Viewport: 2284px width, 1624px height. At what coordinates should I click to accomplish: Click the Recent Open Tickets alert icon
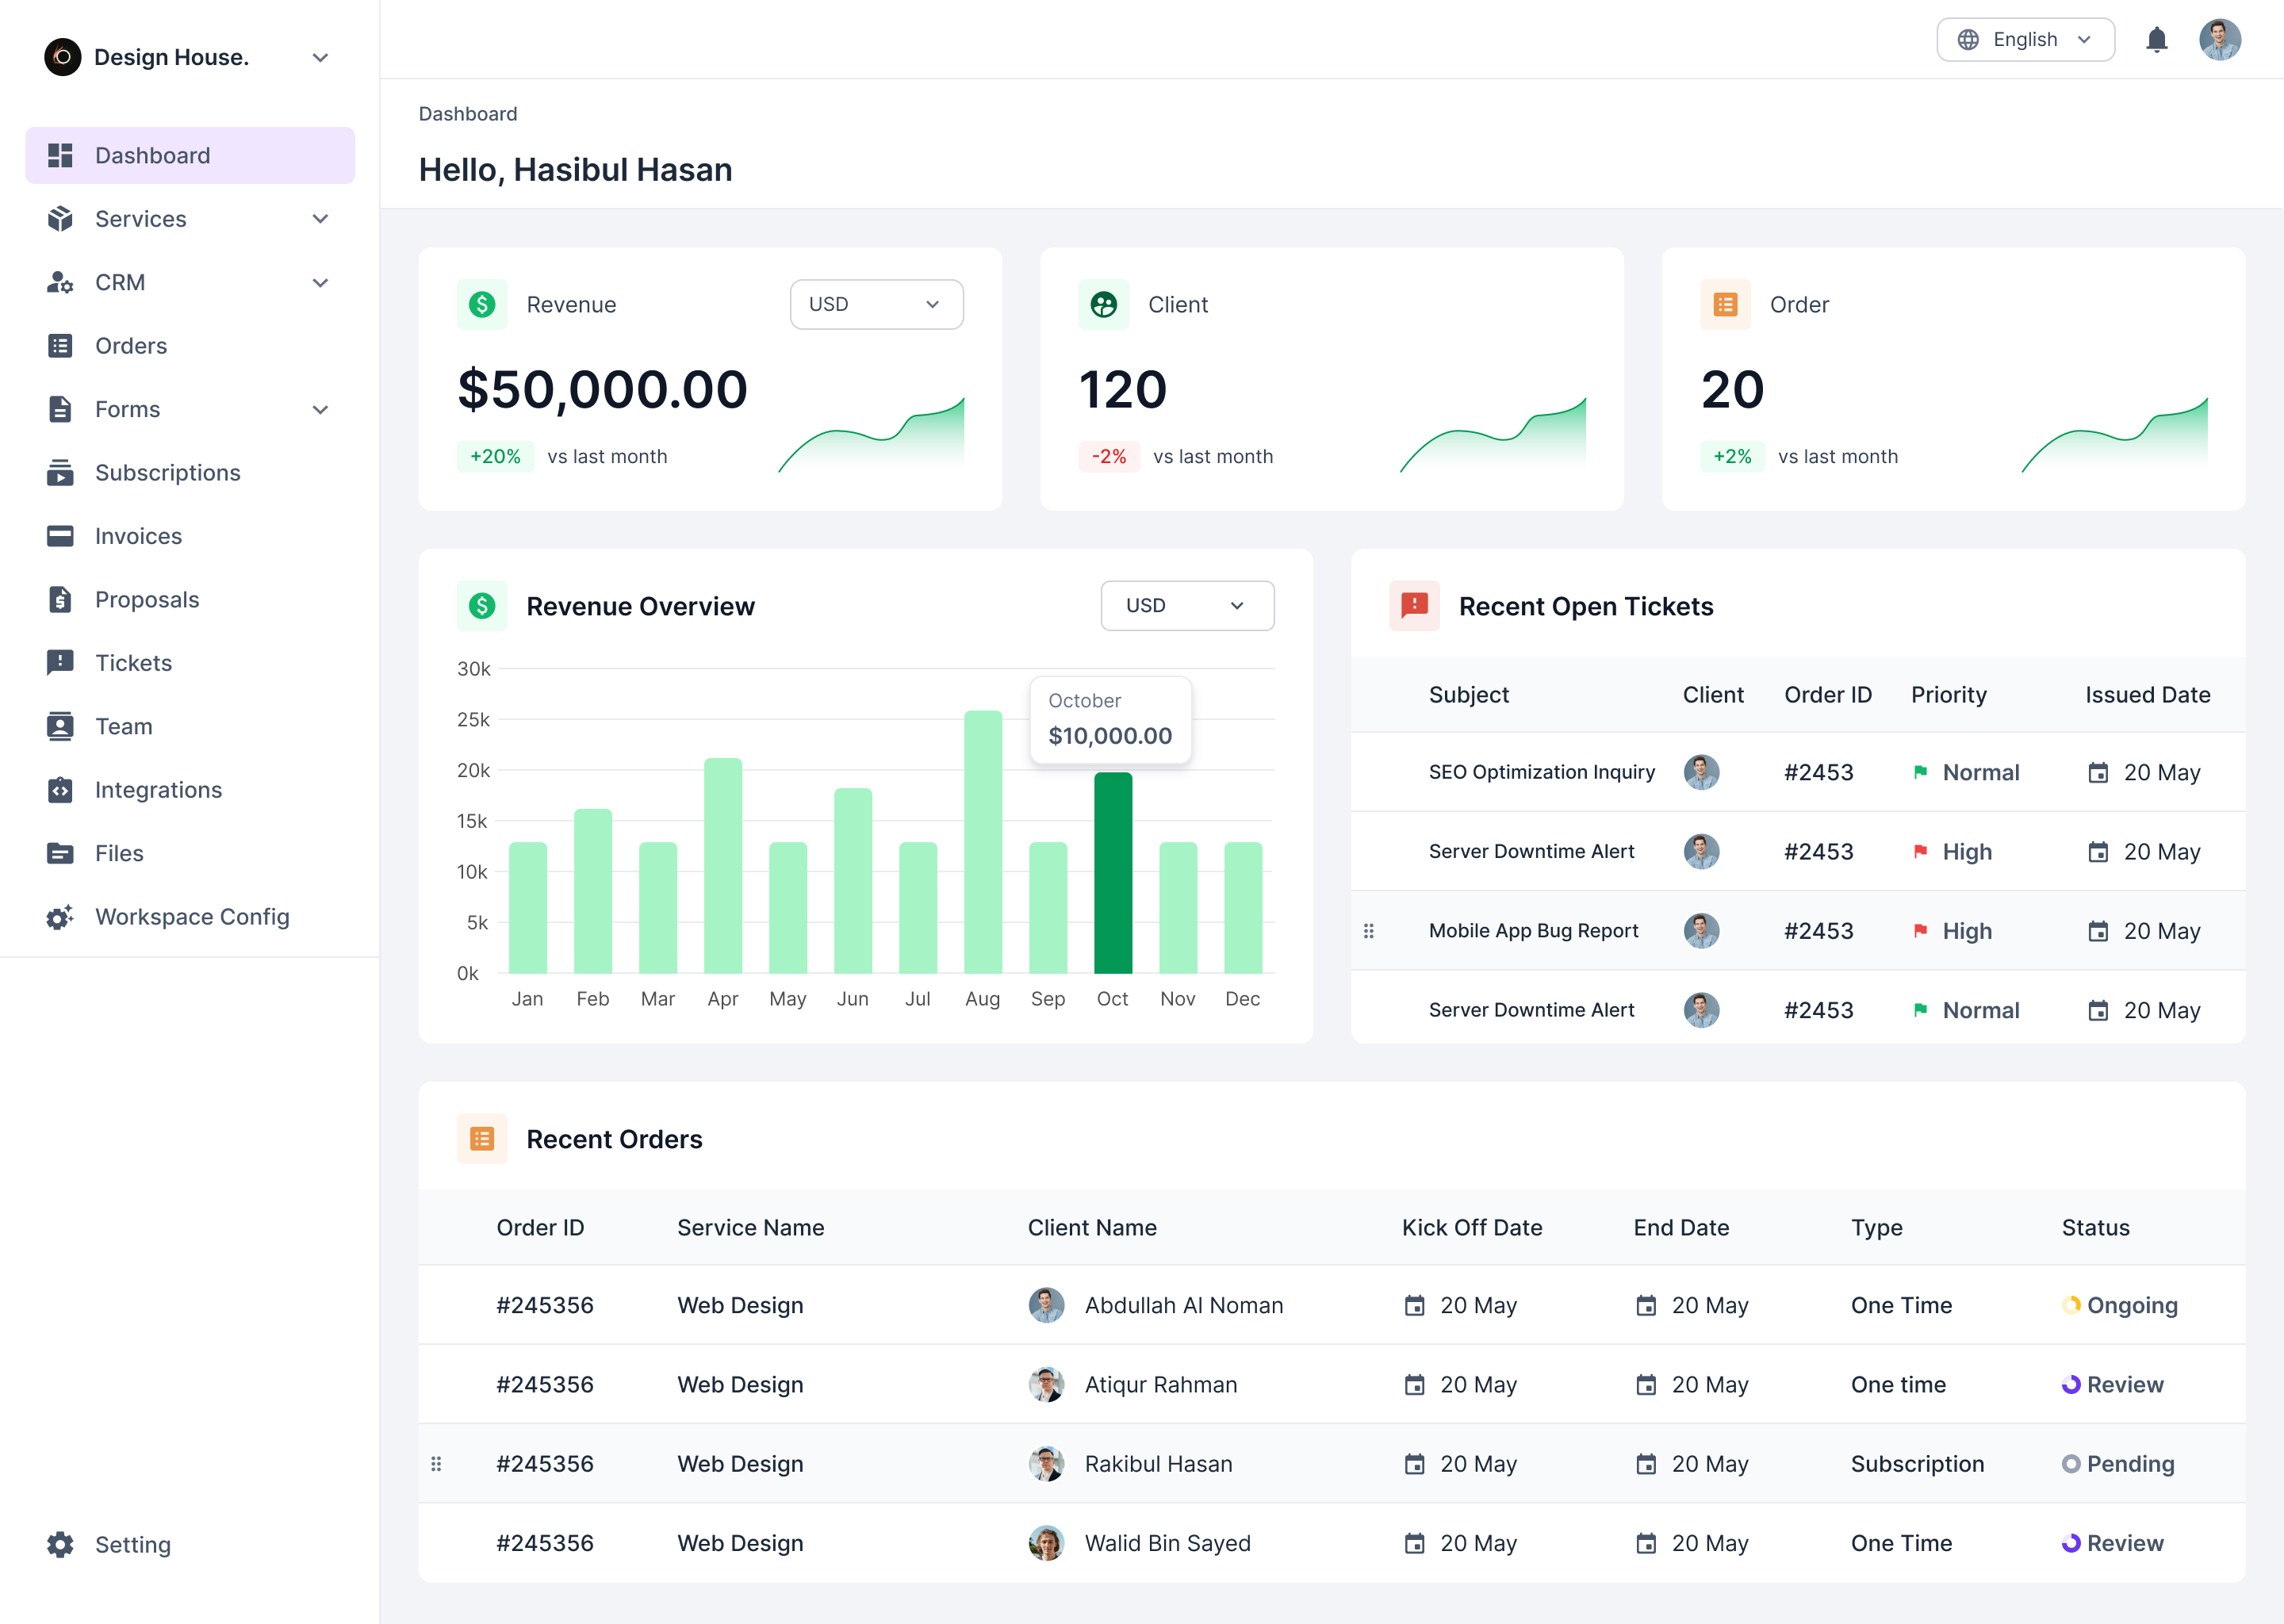point(1414,606)
